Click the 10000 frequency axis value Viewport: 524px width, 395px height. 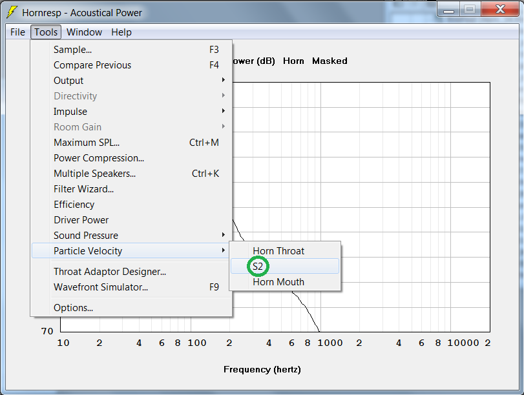pos(463,343)
